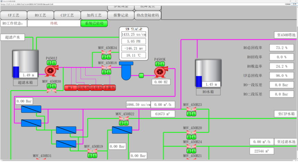Image resolution: width=298 pixels, height=162 pixels.
Task: Click the RO一段压差 0.0 Bar value
Action: point(282,85)
